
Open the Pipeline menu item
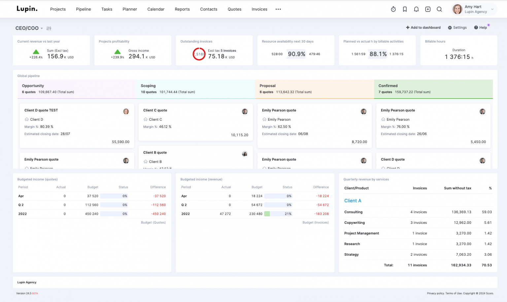[x=83, y=9]
